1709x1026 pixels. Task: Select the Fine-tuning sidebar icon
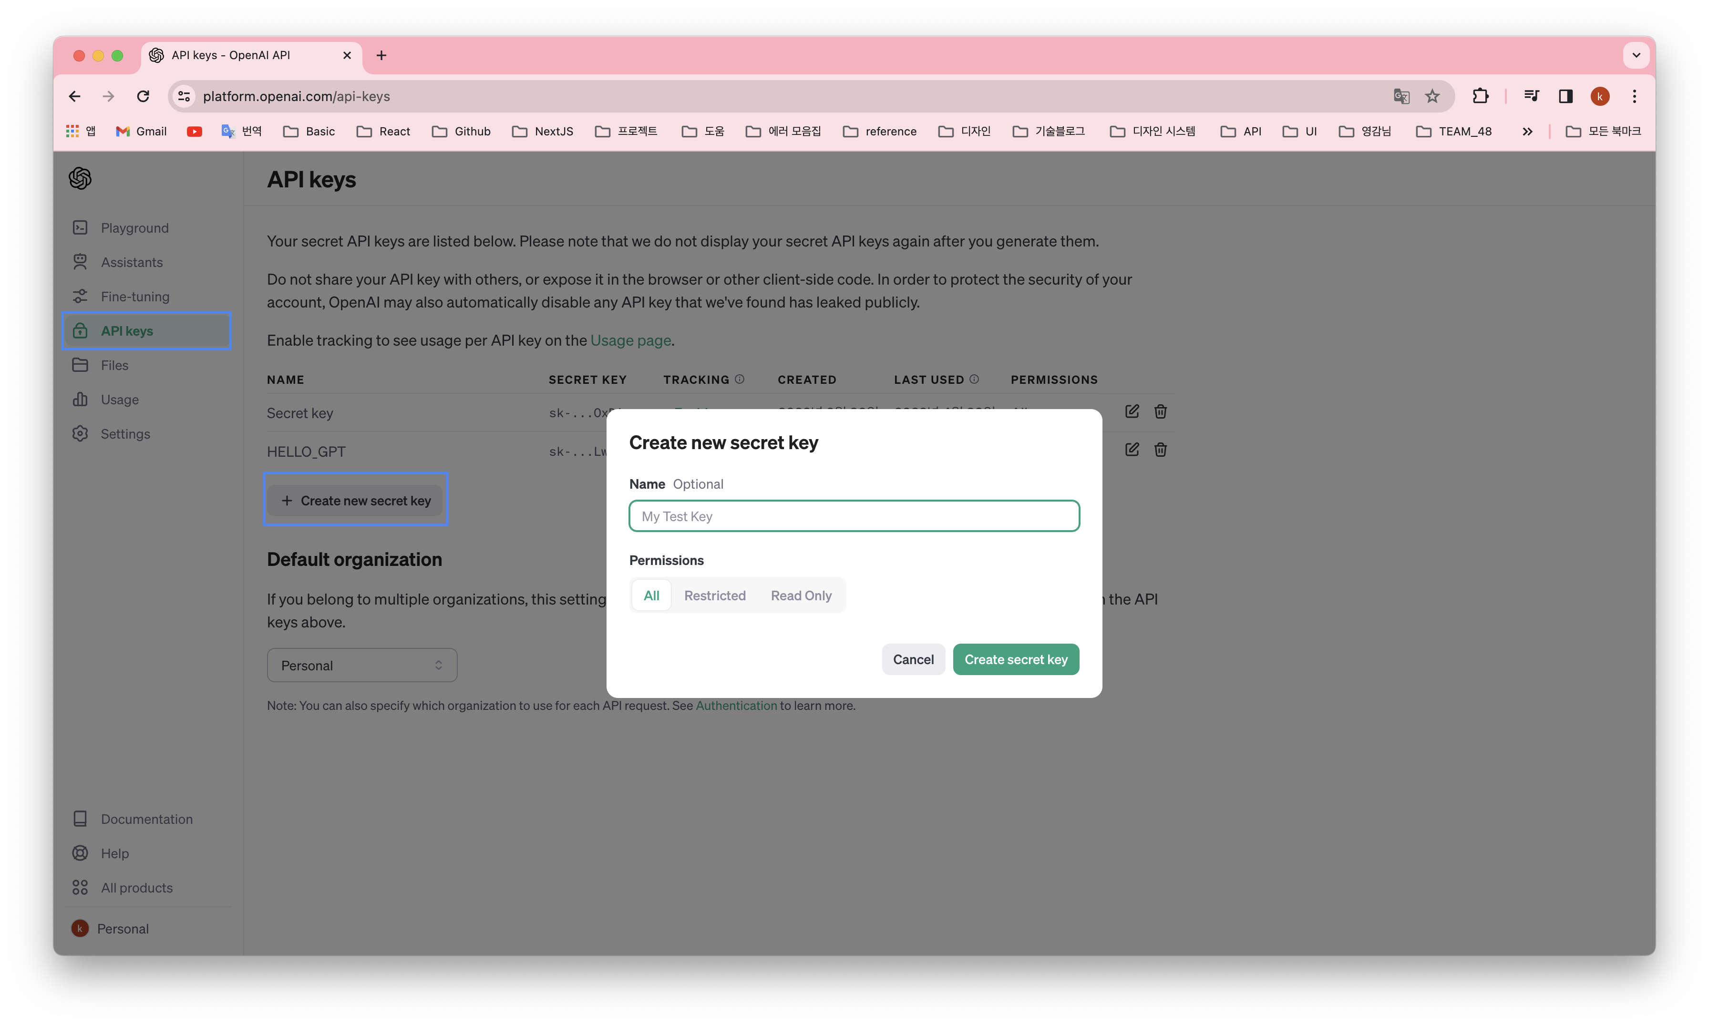click(80, 296)
